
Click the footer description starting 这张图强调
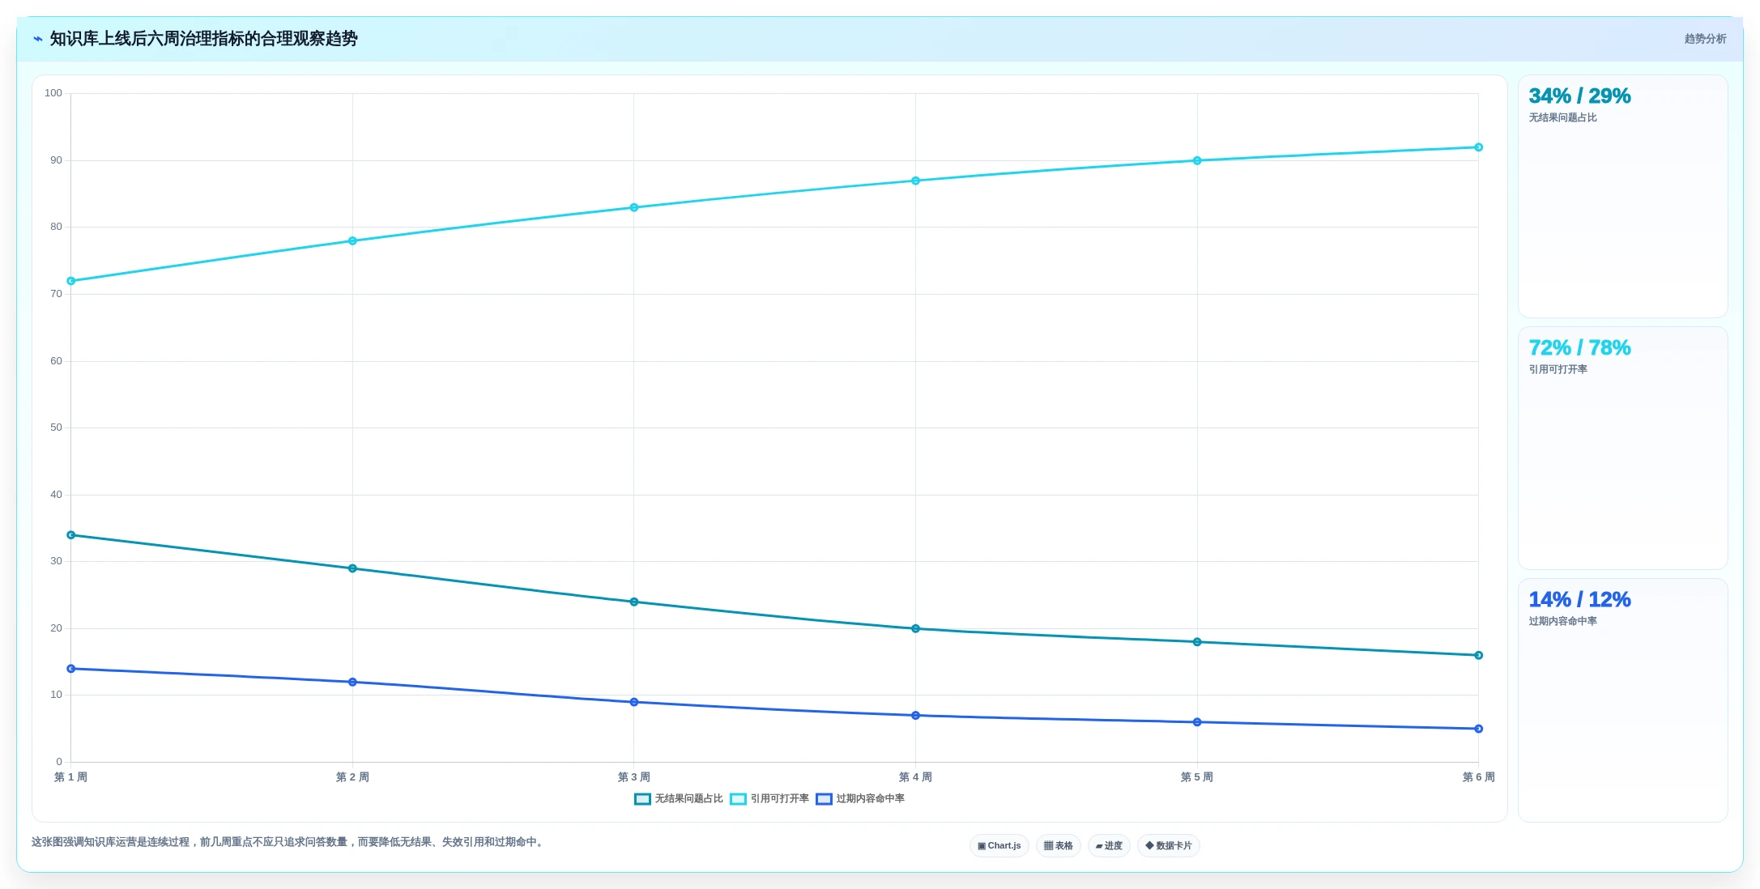click(x=289, y=842)
